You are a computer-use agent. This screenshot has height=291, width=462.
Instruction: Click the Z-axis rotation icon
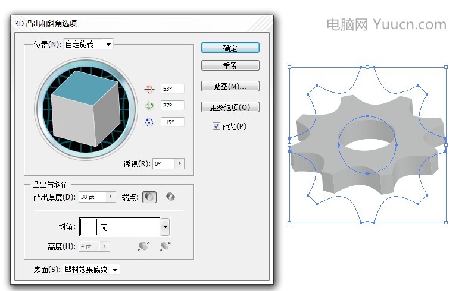tap(149, 122)
